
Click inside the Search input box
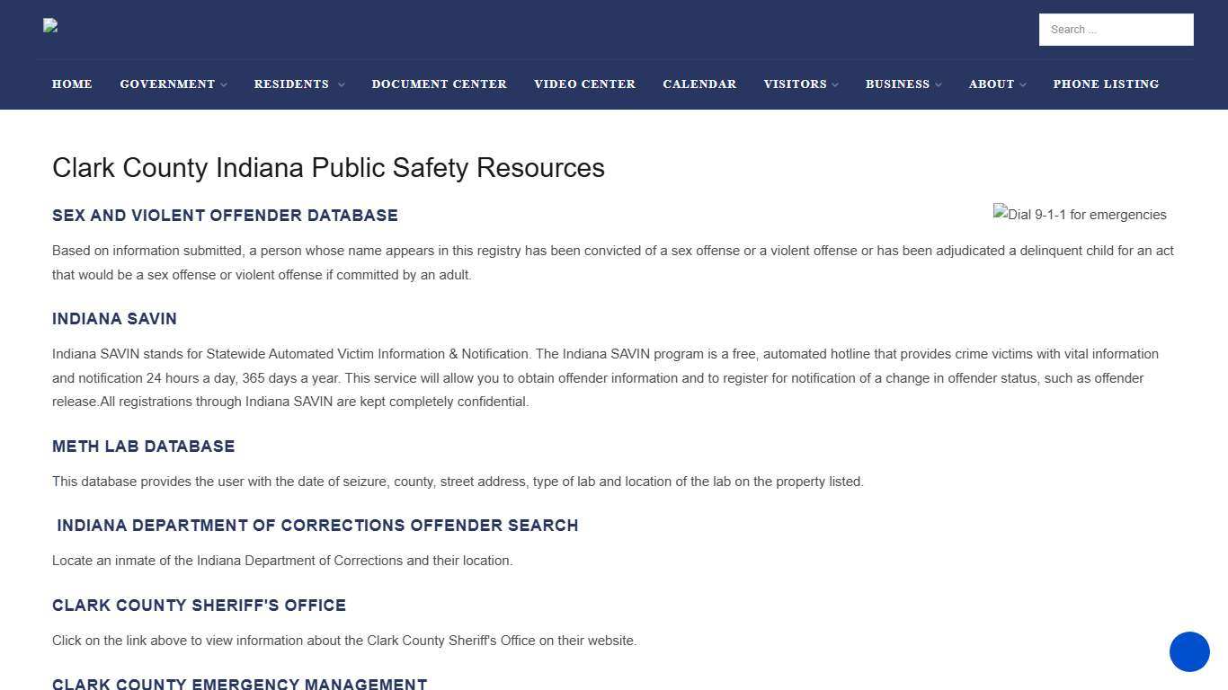coord(1116,29)
